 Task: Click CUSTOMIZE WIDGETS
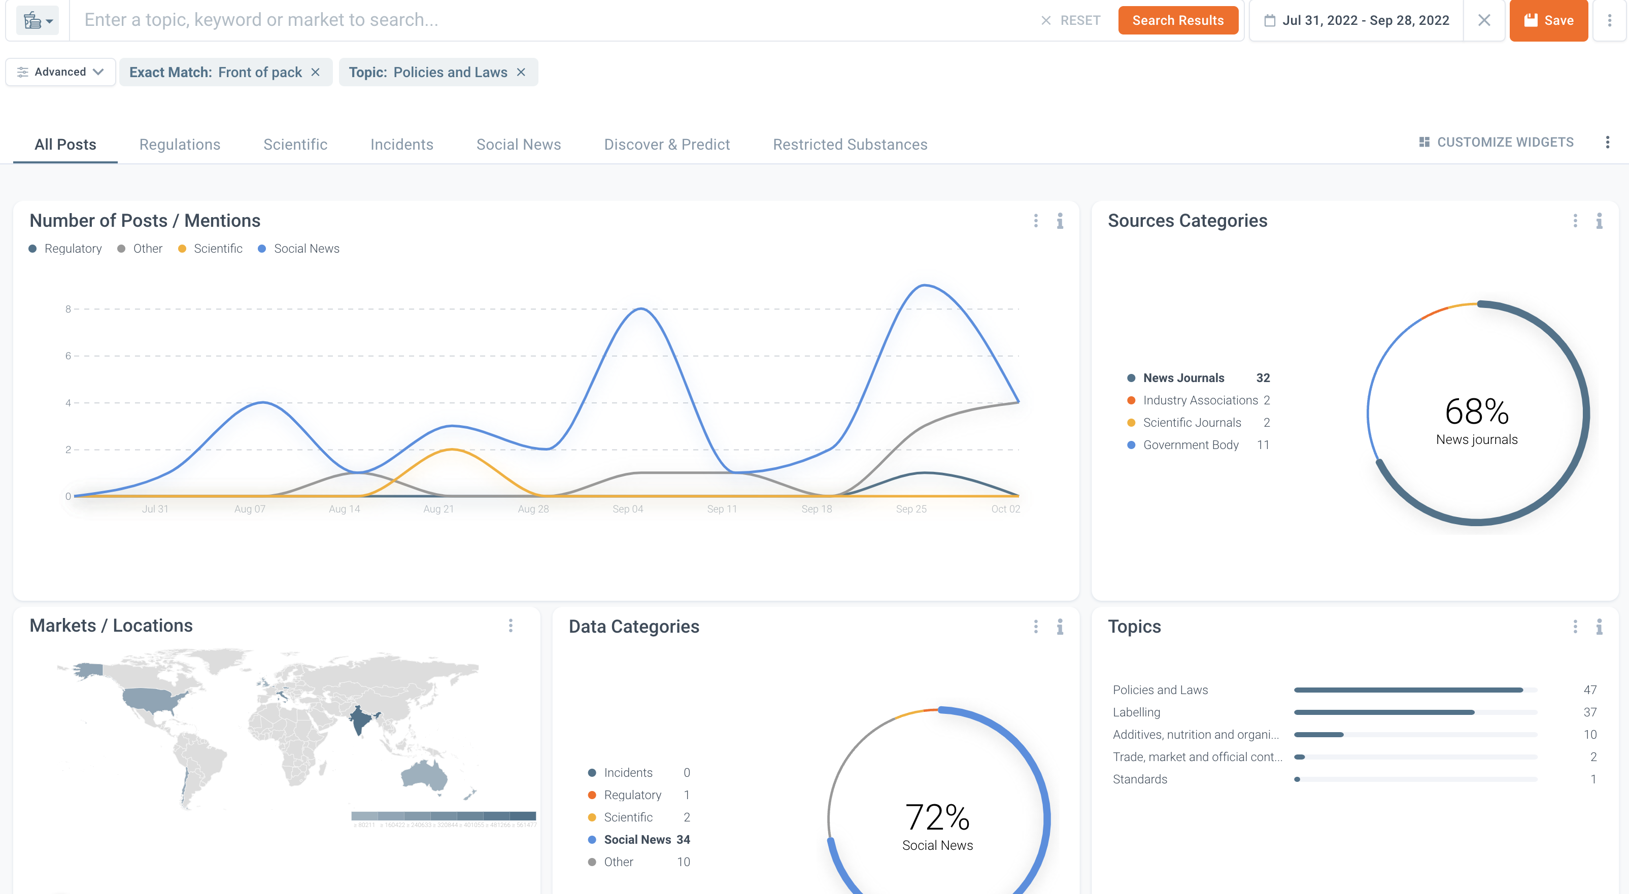pos(1496,142)
